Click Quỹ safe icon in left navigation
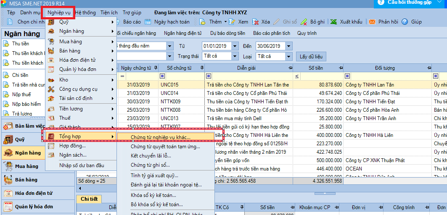This screenshot has height=215, width=447. click(x=8, y=140)
